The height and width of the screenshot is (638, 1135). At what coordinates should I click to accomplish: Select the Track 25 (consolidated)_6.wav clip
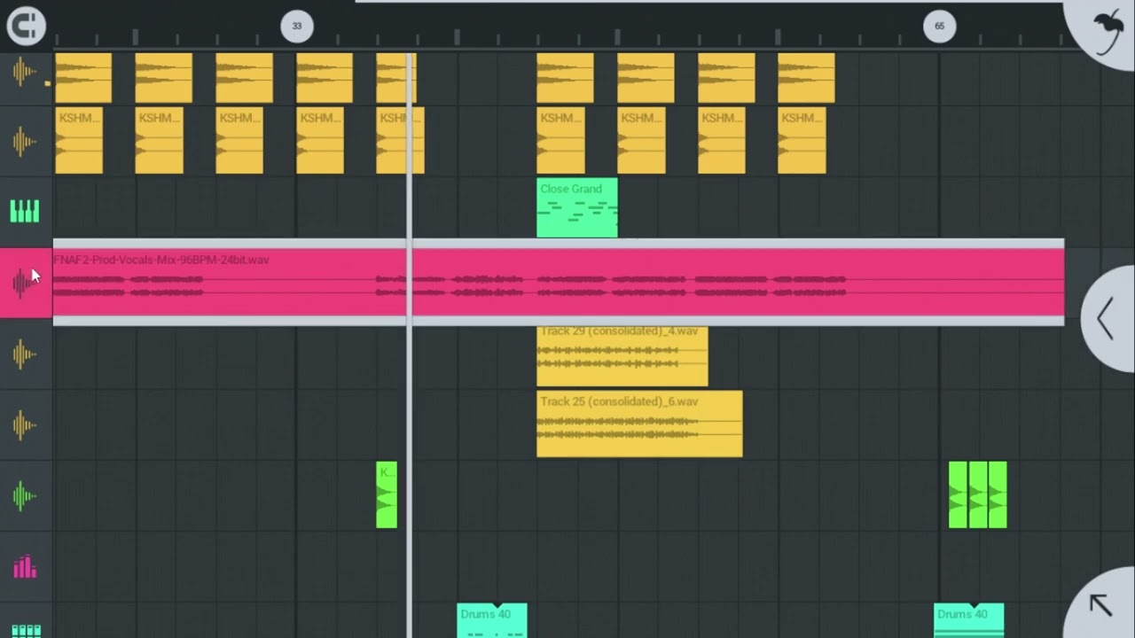pos(639,424)
